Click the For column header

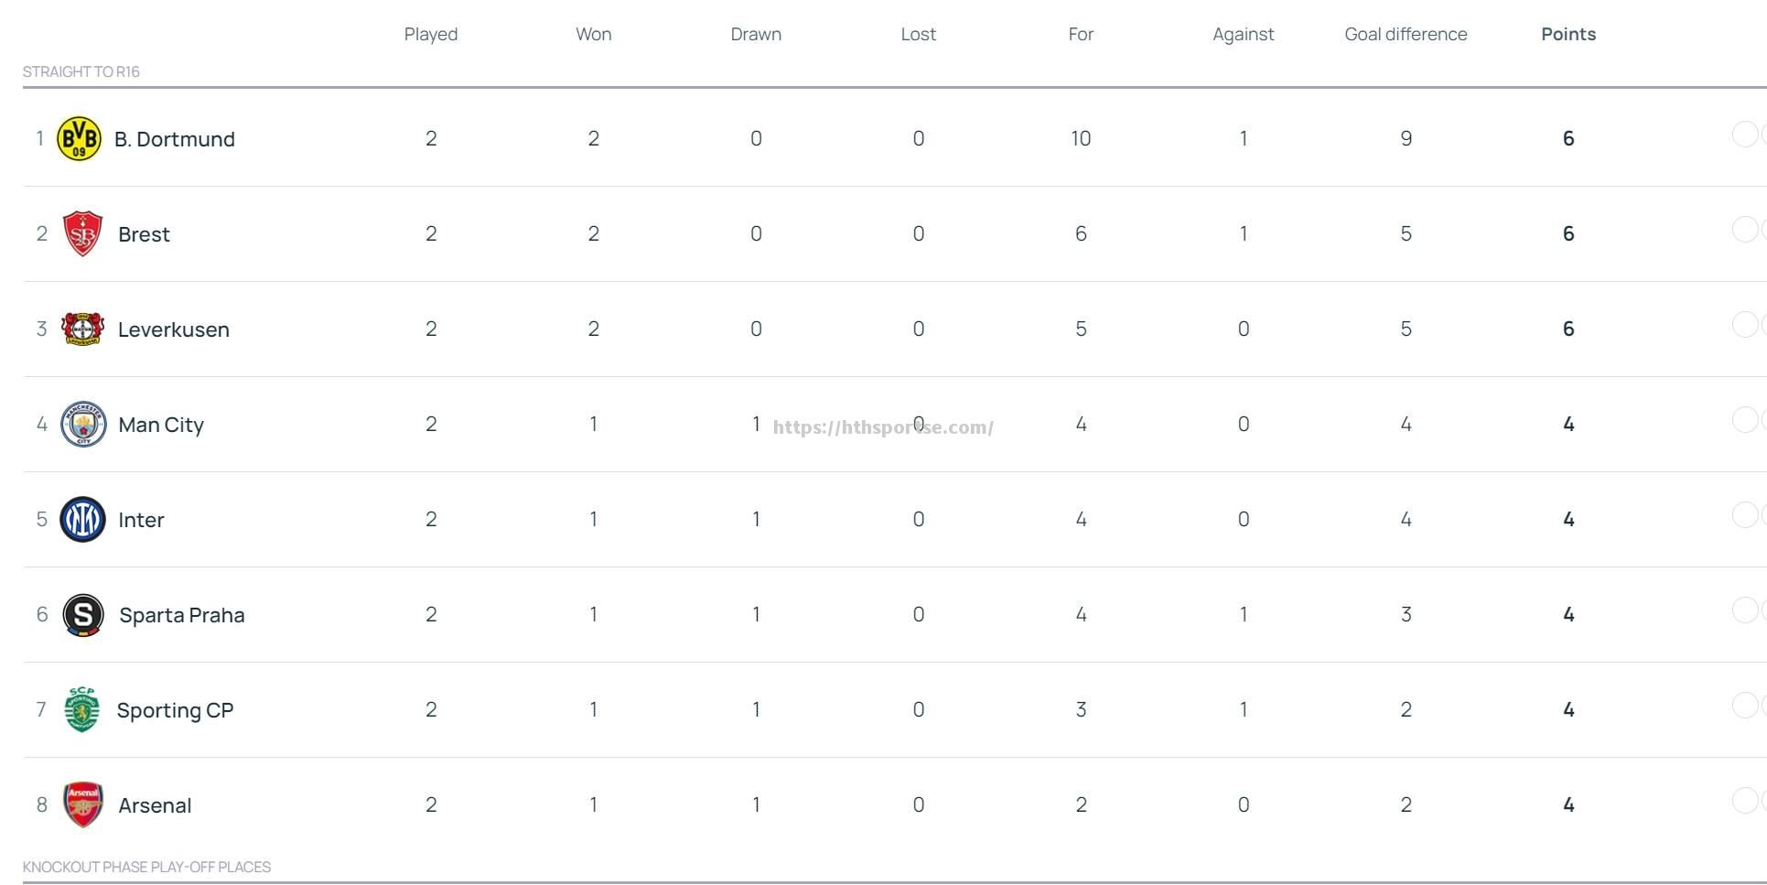(1081, 34)
